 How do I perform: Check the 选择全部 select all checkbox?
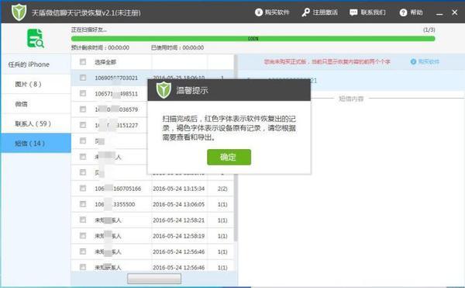(x=83, y=62)
